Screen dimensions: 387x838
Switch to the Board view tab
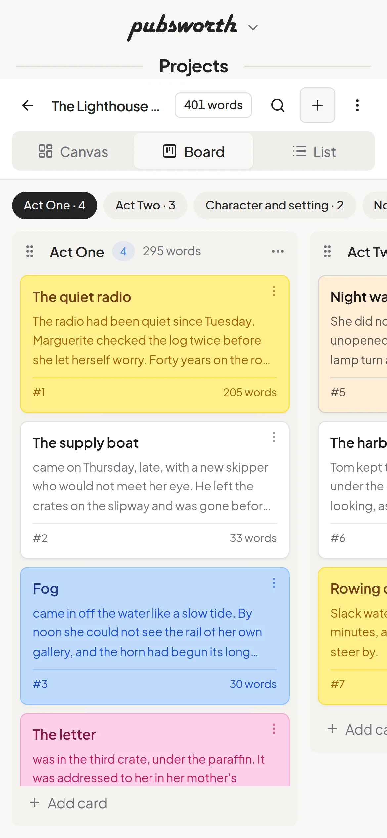(193, 152)
